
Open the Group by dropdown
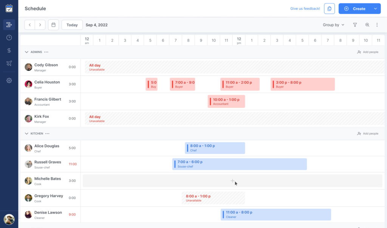(x=333, y=25)
